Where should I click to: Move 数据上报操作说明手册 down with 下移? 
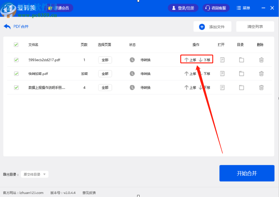tap(204, 88)
